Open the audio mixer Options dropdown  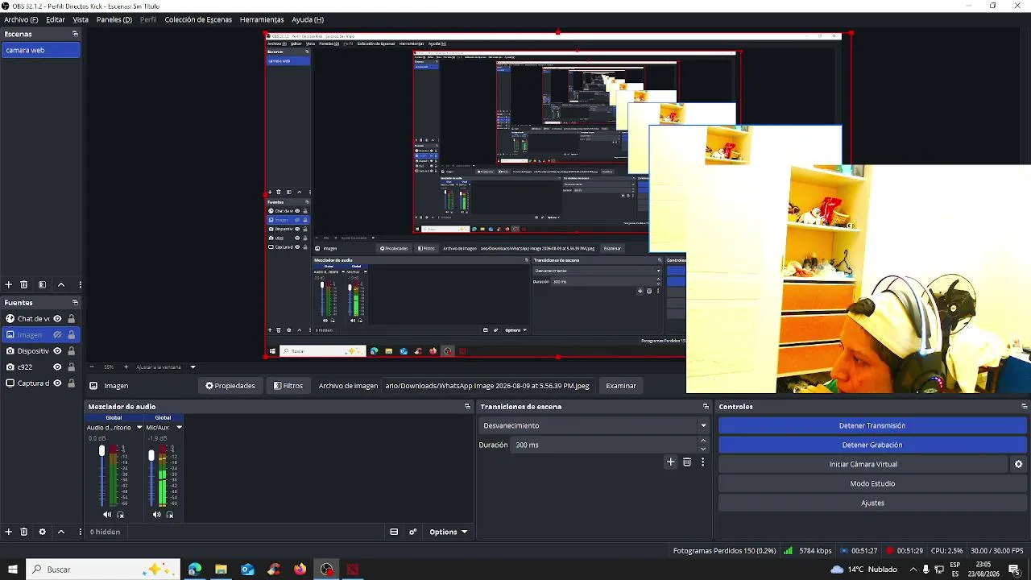tap(448, 532)
